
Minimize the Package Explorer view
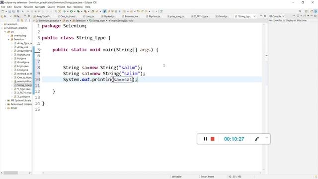click(x=25, y=16)
